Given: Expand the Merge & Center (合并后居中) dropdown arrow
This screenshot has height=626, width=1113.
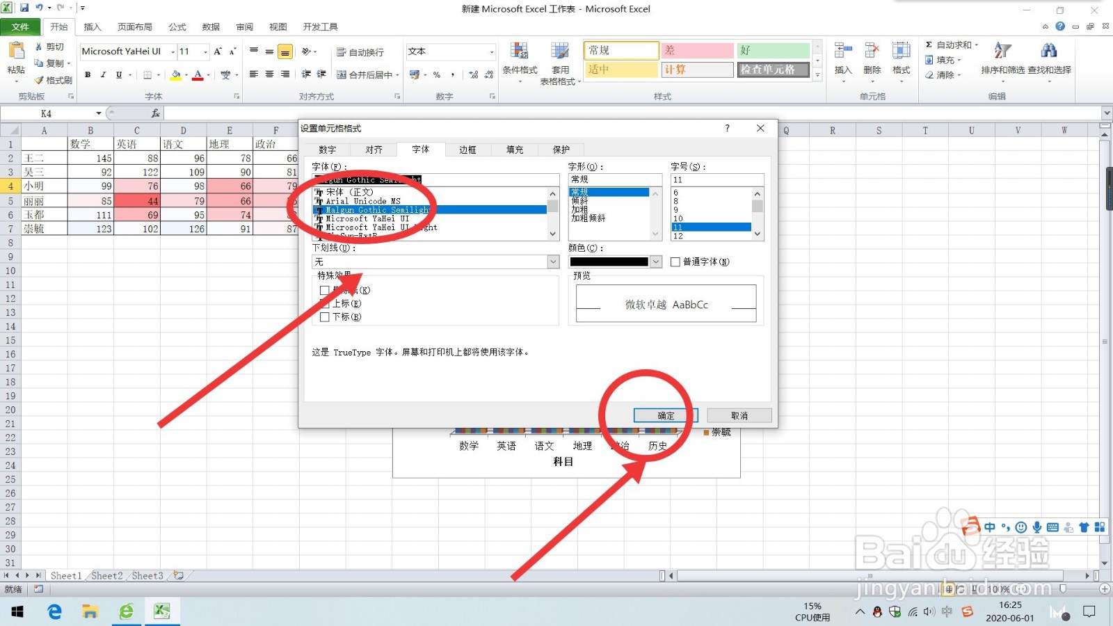Looking at the screenshot, I should tap(397, 75).
